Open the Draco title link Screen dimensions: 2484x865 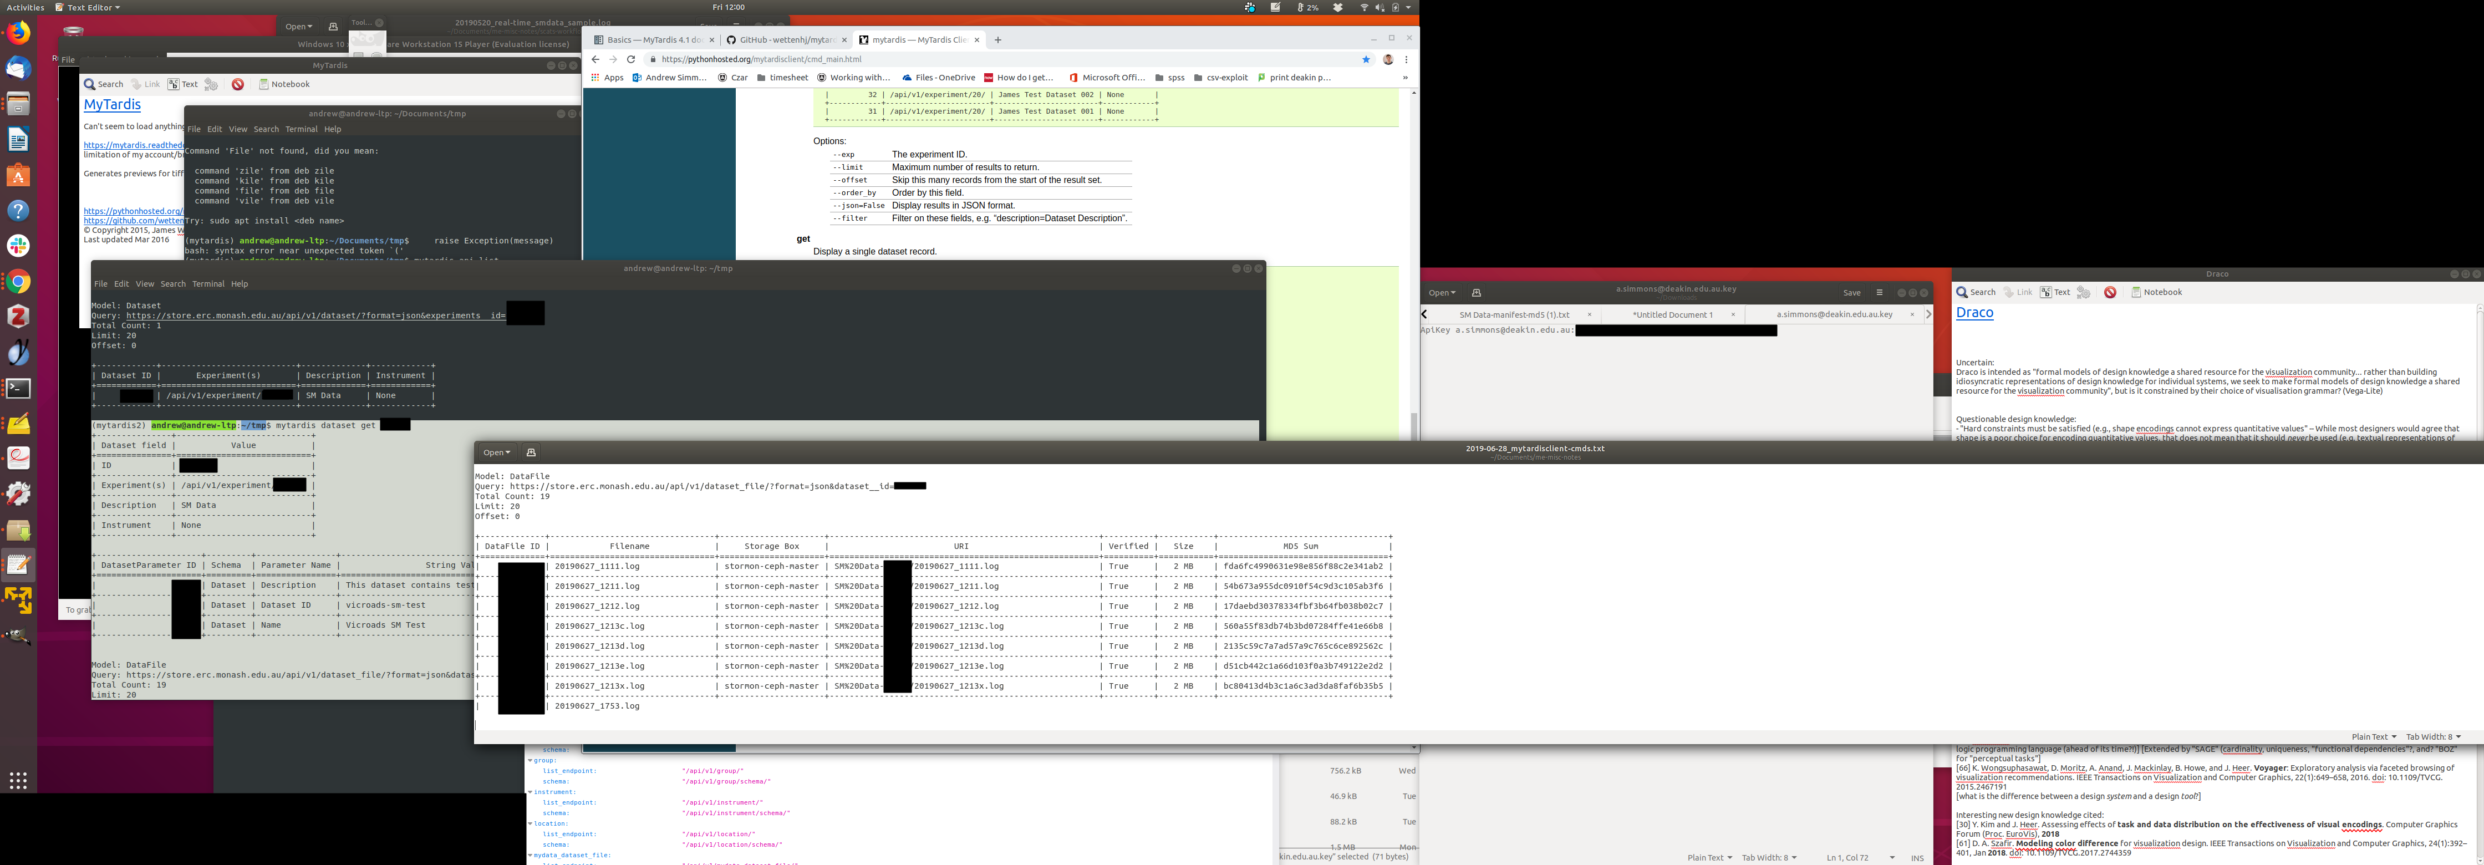tap(1974, 313)
